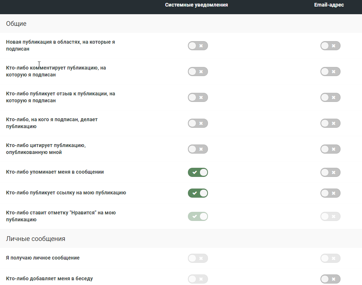
Task: Enable system notification for new publications in subscribed areas
Action: 198,46
